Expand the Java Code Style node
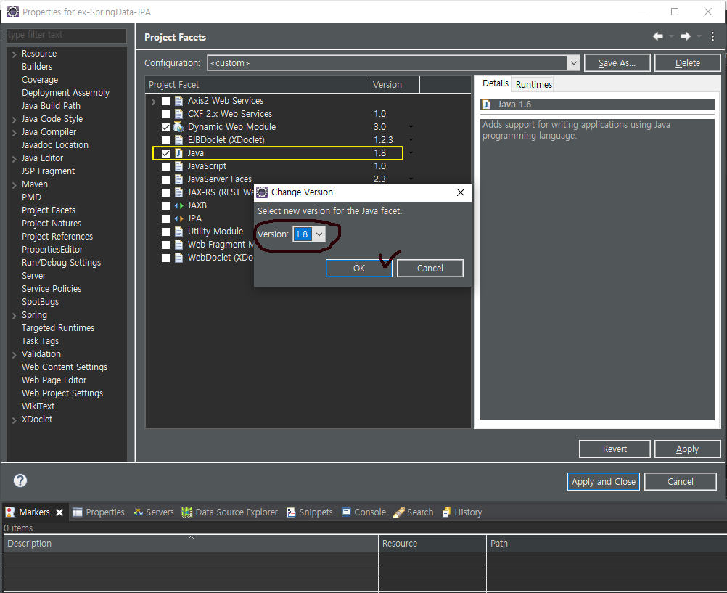 pos(14,119)
